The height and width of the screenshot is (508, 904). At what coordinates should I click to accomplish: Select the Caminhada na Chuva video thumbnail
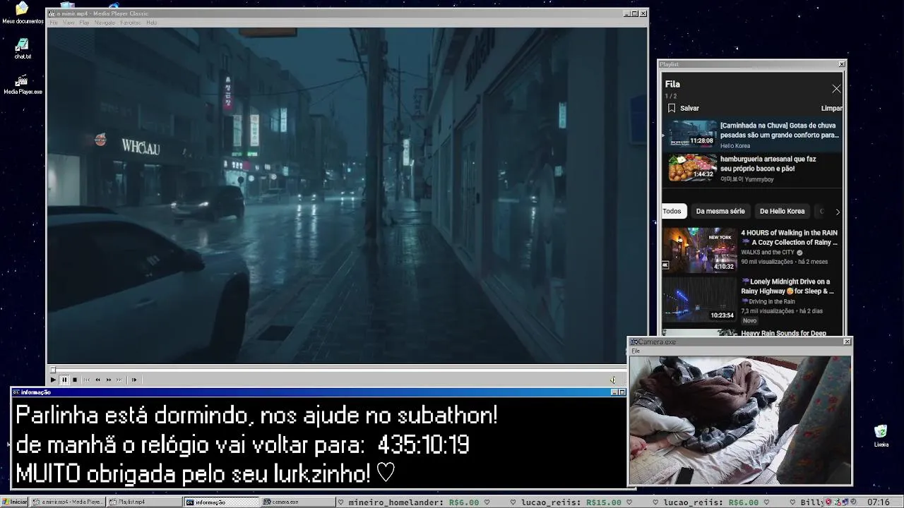(693, 133)
